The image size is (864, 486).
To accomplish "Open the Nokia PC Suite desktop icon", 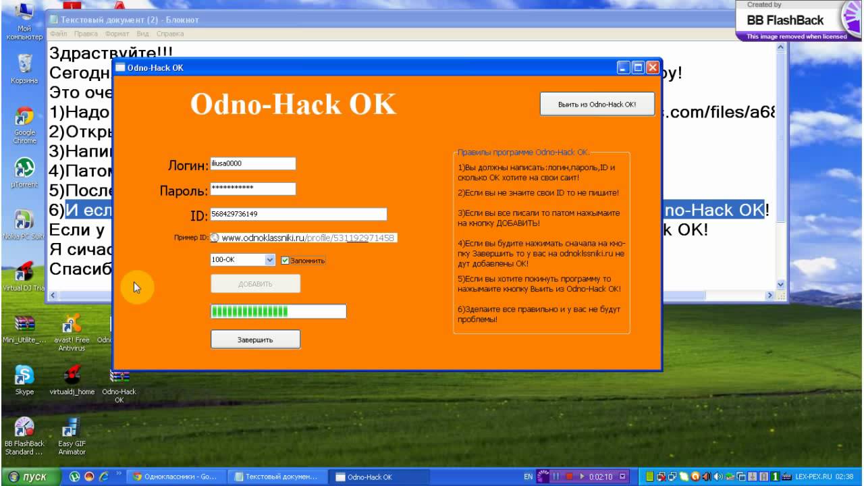I will tap(24, 225).
